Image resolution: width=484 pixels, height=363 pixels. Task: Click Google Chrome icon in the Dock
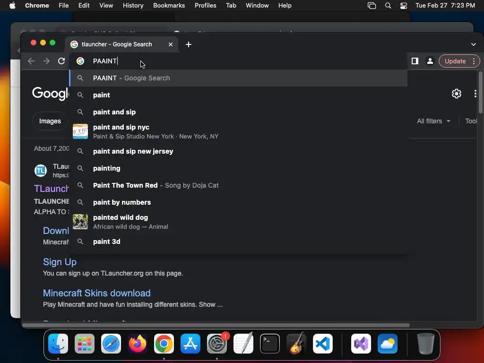[x=164, y=344]
